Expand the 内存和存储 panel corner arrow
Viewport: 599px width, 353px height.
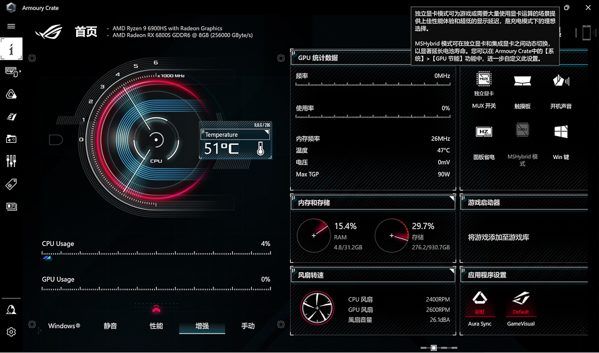pos(452,199)
